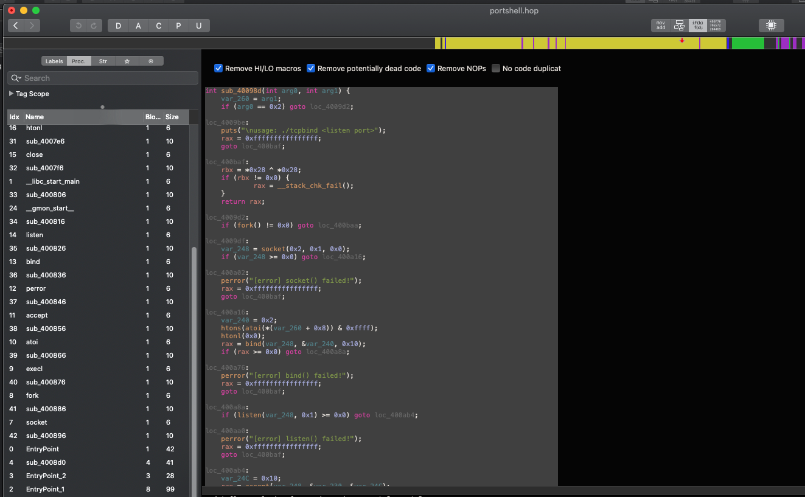The width and height of the screenshot is (805, 497).
Task: Mark selection as data with D
Action: [119, 26]
